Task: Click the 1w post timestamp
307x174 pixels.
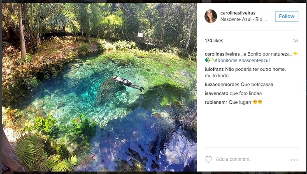Action: click(295, 41)
